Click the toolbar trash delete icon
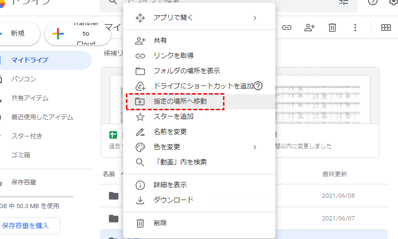This screenshot has height=239, width=398. (332, 28)
